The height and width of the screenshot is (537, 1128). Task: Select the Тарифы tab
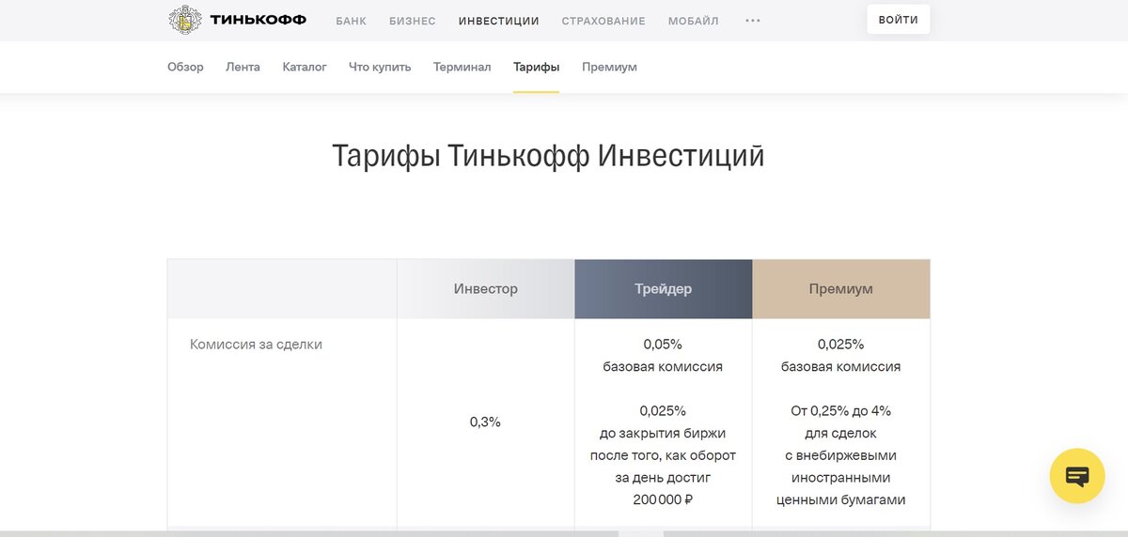pos(536,67)
